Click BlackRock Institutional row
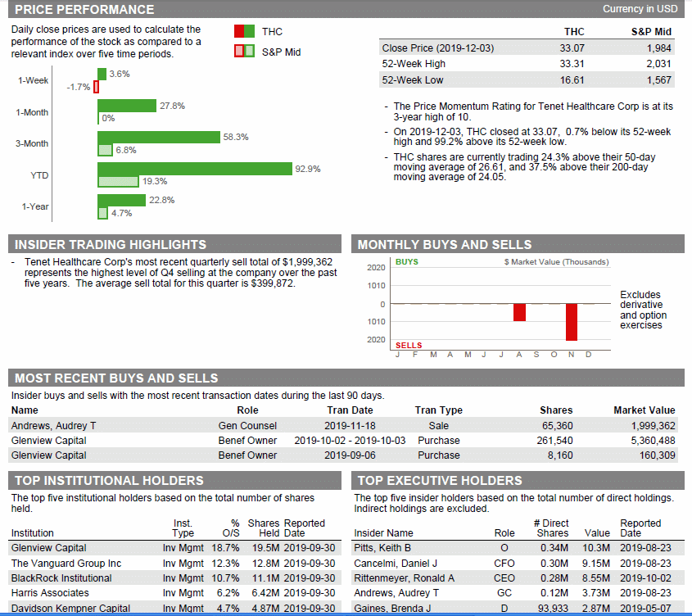The width and height of the screenshot is (692, 616). 174,578
